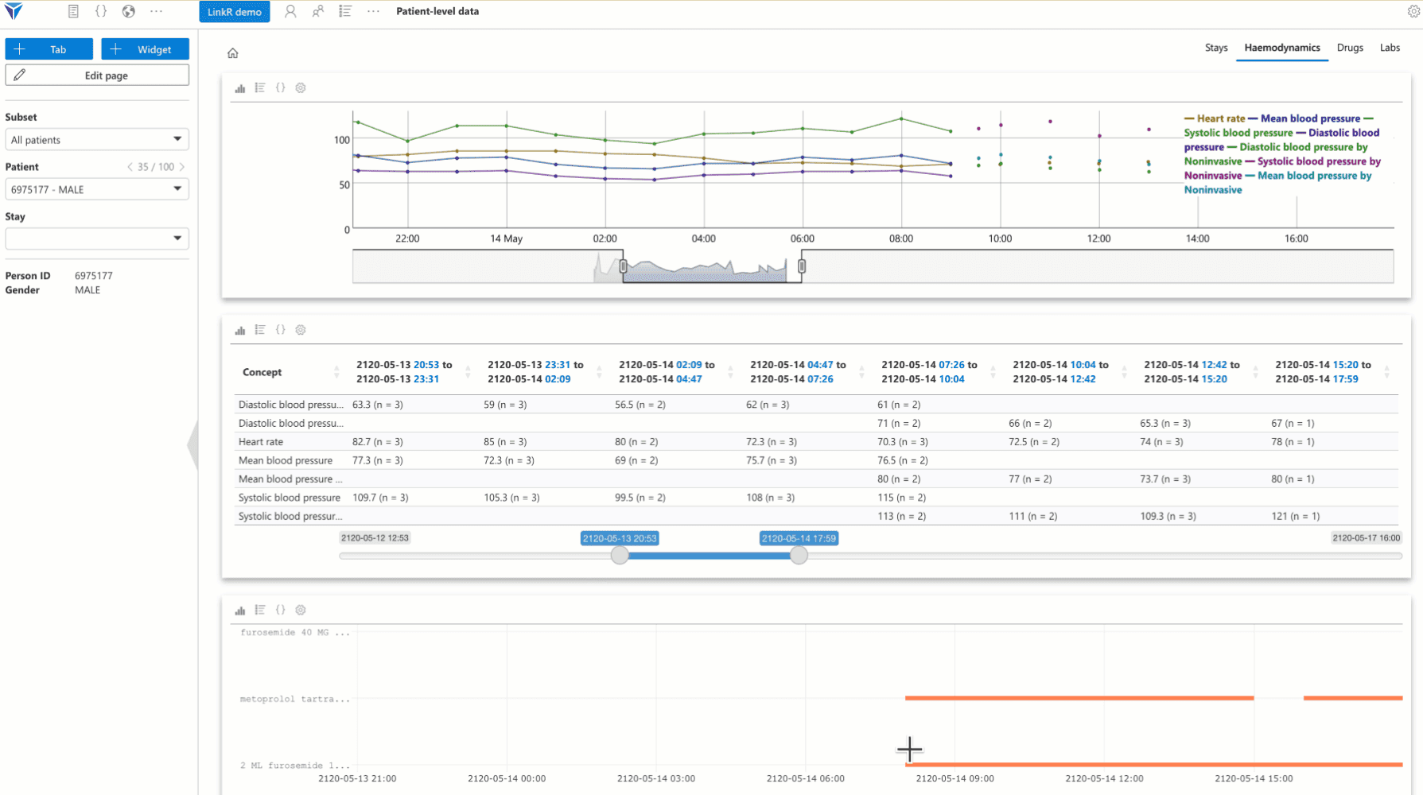
Task: Show code braces icon in table widget
Action: (281, 330)
